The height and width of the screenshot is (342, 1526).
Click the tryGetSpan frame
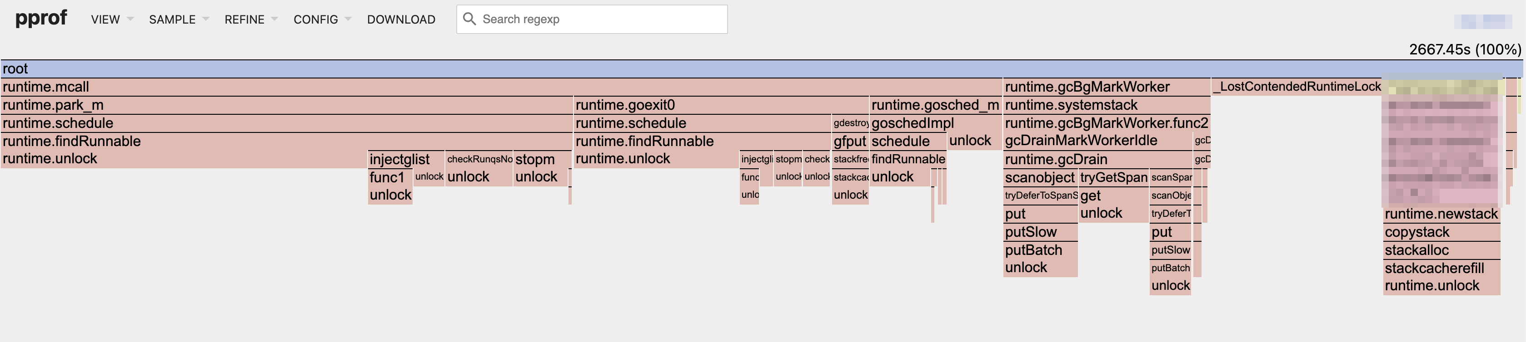[x=1113, y=177]
